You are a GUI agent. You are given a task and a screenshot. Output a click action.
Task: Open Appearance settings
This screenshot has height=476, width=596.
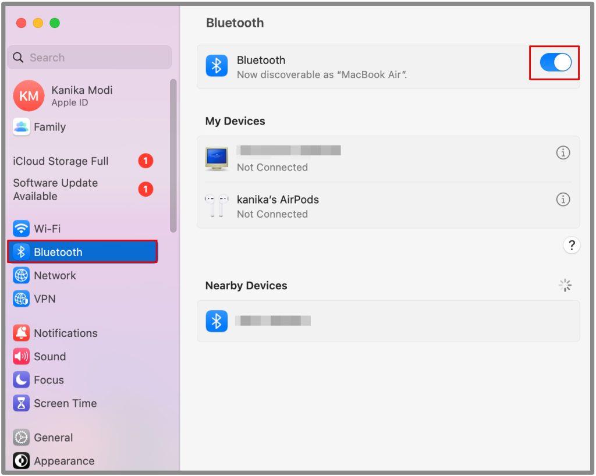pos(83,461)
